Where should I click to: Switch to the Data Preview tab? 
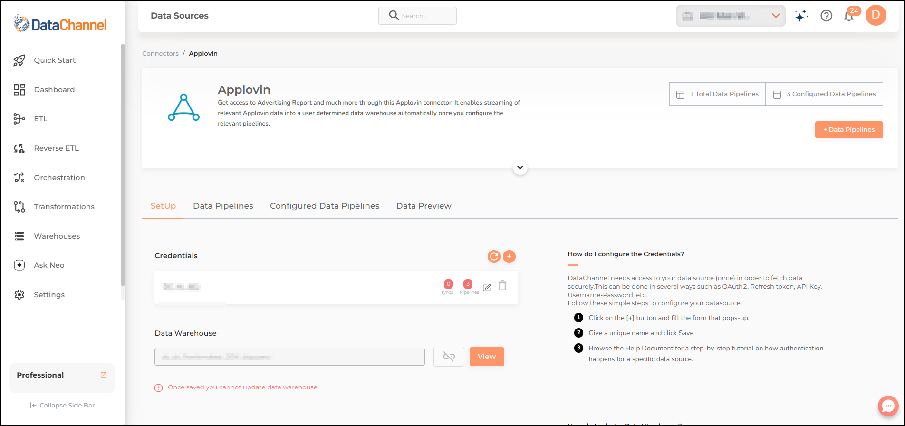[x=424, y=206]
